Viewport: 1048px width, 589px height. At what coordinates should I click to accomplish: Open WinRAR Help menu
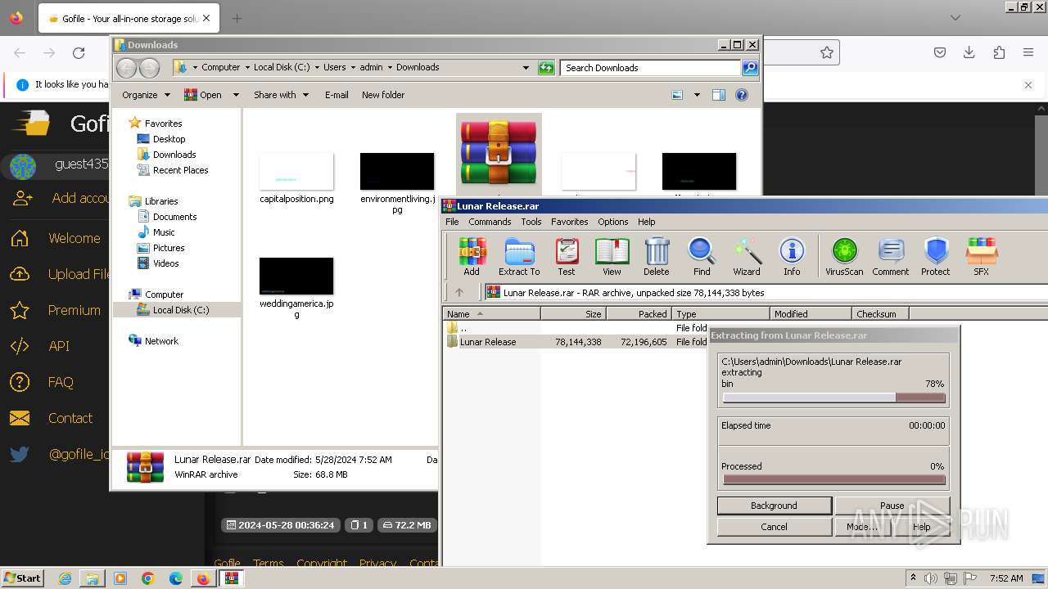tap(647, 222)
